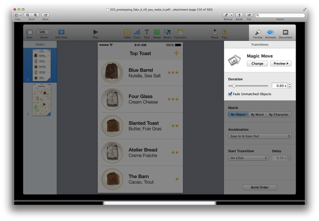Select the By Word match option
The width and height of the screenshot is (319, 221).
click(x=257, y=114)
